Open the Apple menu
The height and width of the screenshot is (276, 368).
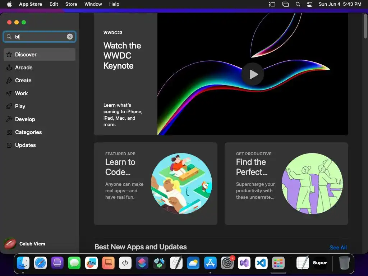pyautogui.click(x=9, y=4)
